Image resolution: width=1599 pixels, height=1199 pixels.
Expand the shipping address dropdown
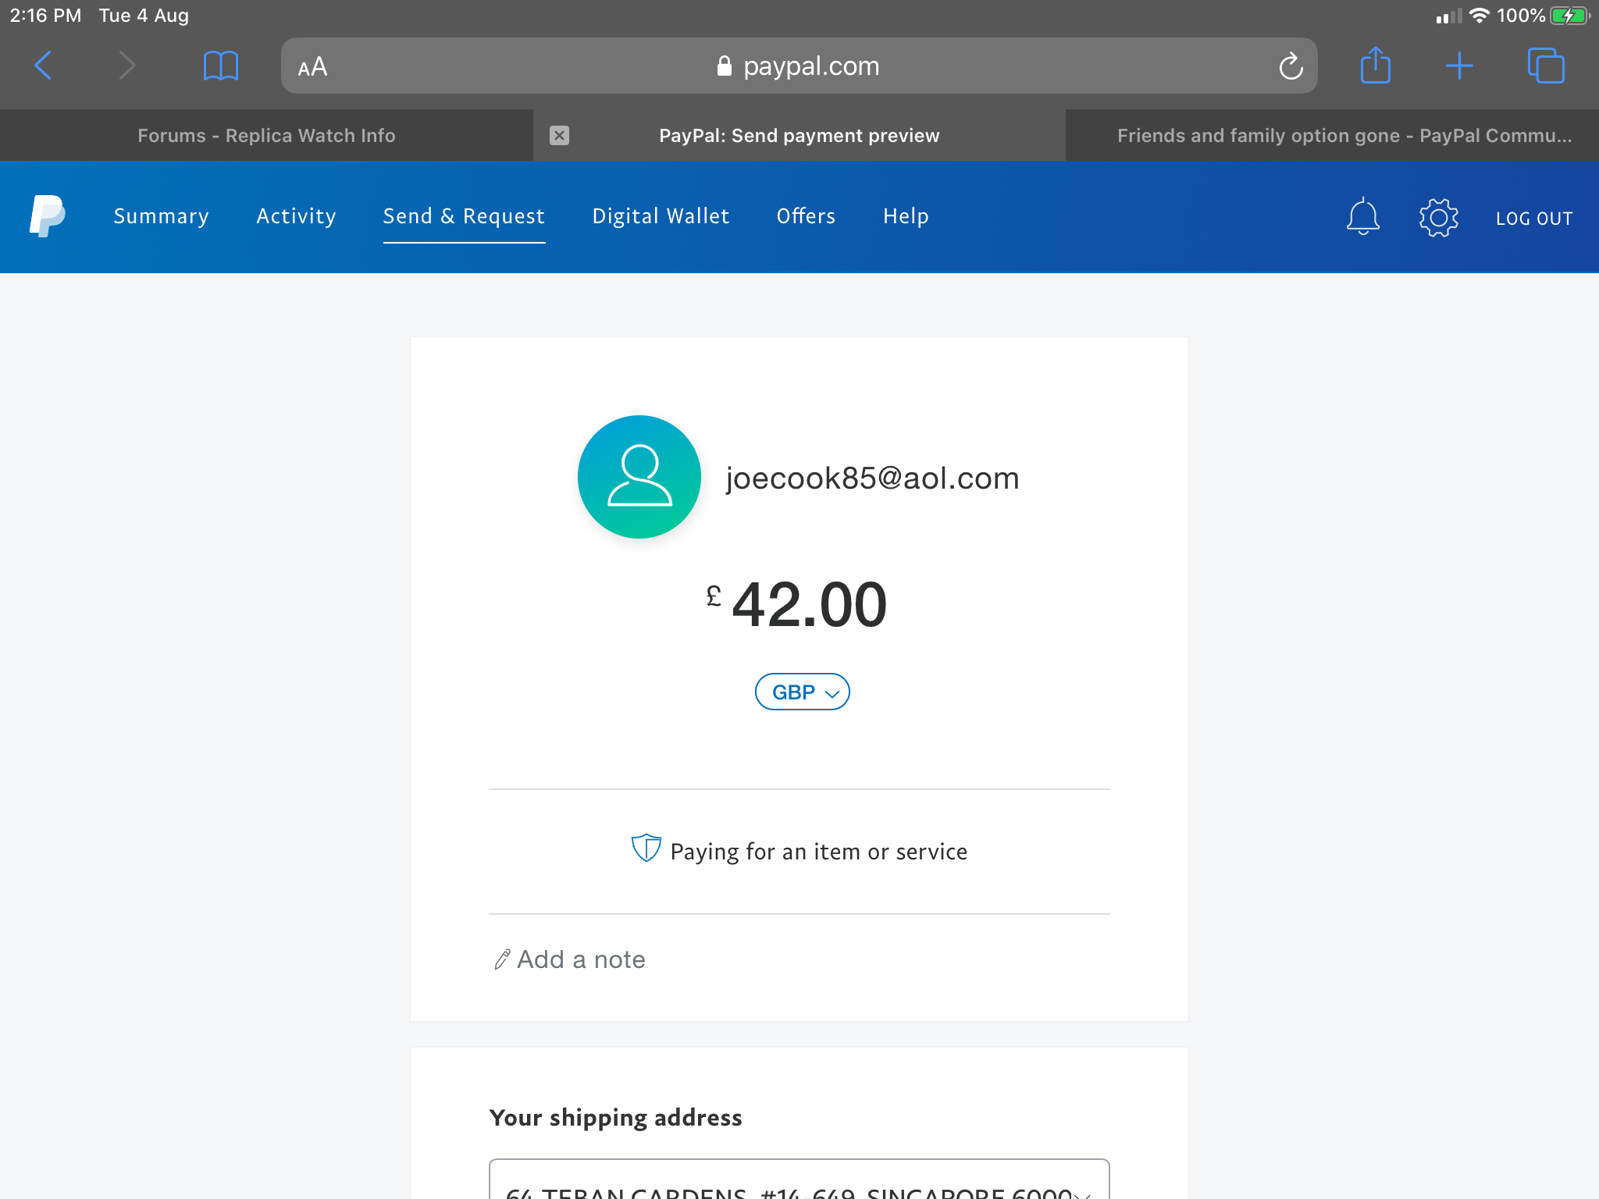(799, 1179)
